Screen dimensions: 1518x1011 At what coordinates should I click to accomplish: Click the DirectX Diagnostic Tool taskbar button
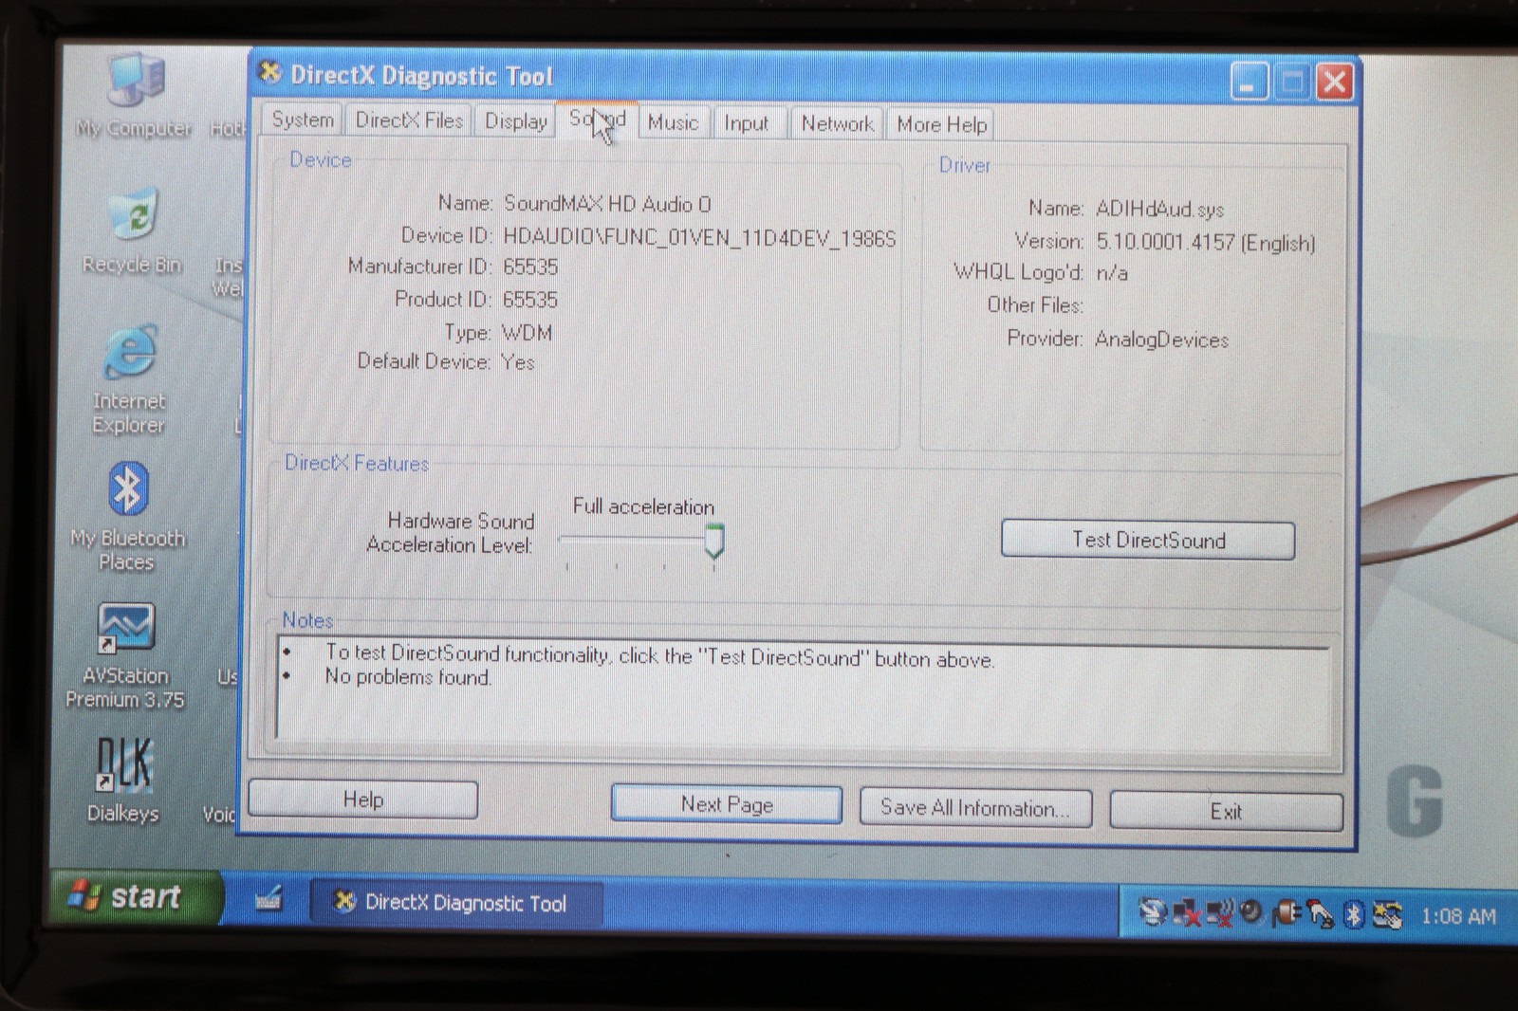click(x=455, y=903)
